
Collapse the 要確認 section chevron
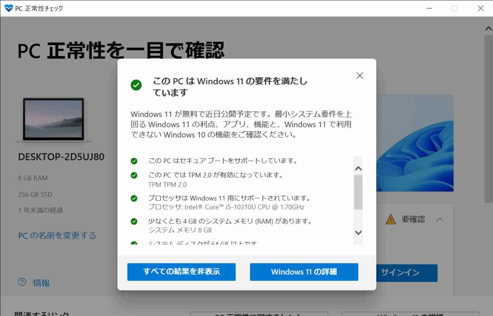[x=440, y=219]
